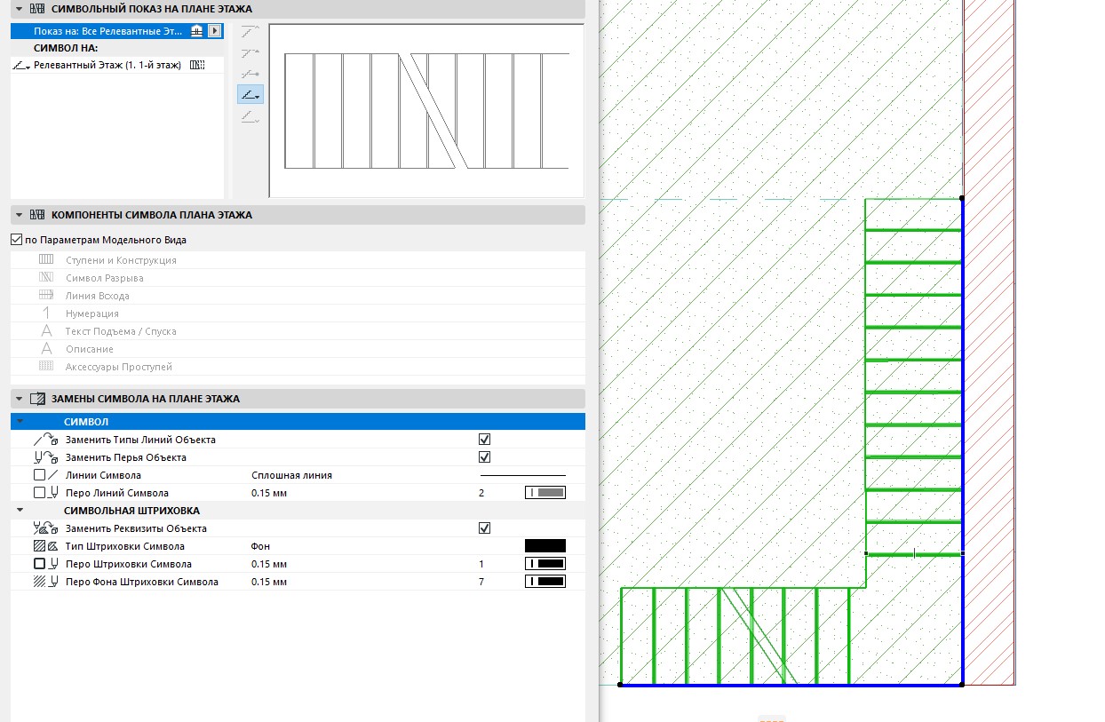Click the stair layout icon beside Релевантный Этаж

point(197,65)
